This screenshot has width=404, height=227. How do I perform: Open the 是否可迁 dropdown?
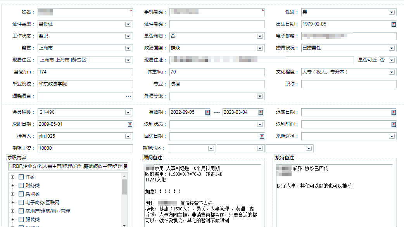point(392,60)
